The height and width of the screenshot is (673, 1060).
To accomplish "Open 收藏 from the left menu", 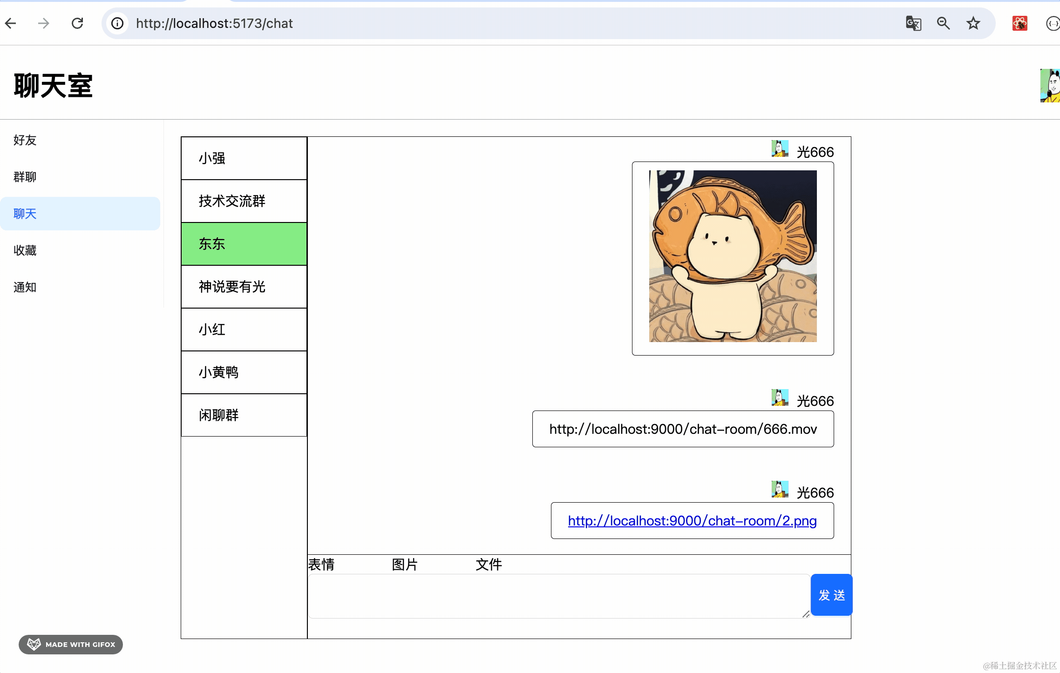I will tap(25, 250).
